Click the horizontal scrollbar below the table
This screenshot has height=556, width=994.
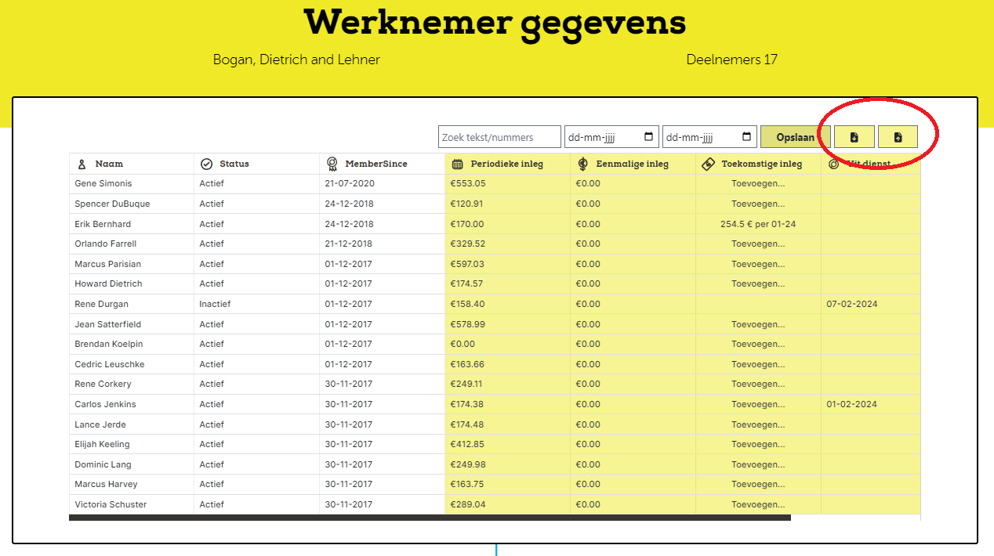(x=430, y=518)
